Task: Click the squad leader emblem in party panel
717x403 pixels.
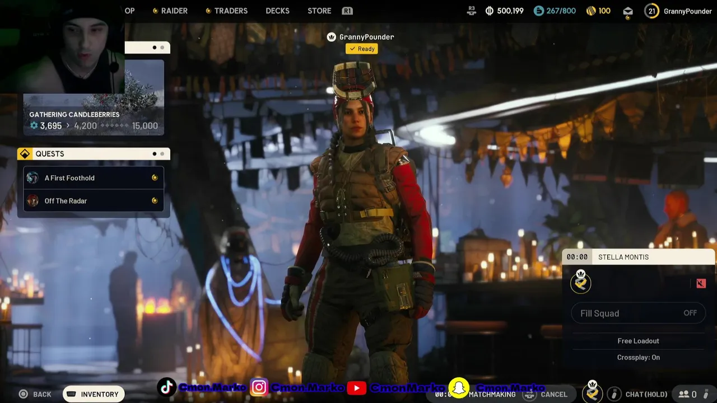Action: point(581,283)
